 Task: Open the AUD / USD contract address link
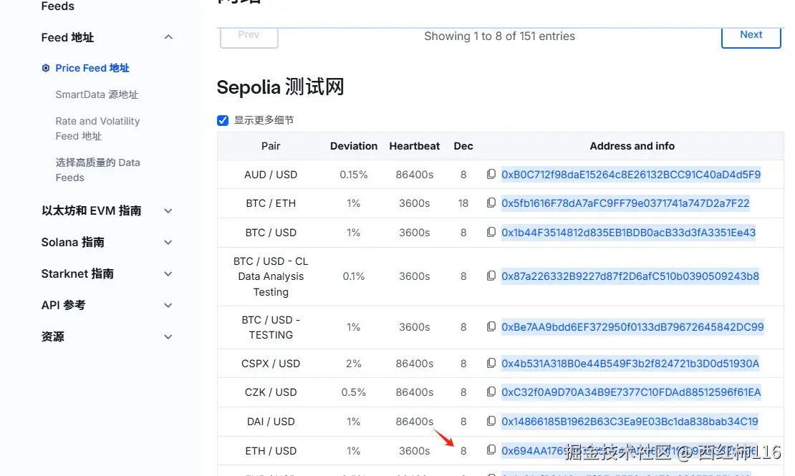pyautogui.click(x=631, y=175)
